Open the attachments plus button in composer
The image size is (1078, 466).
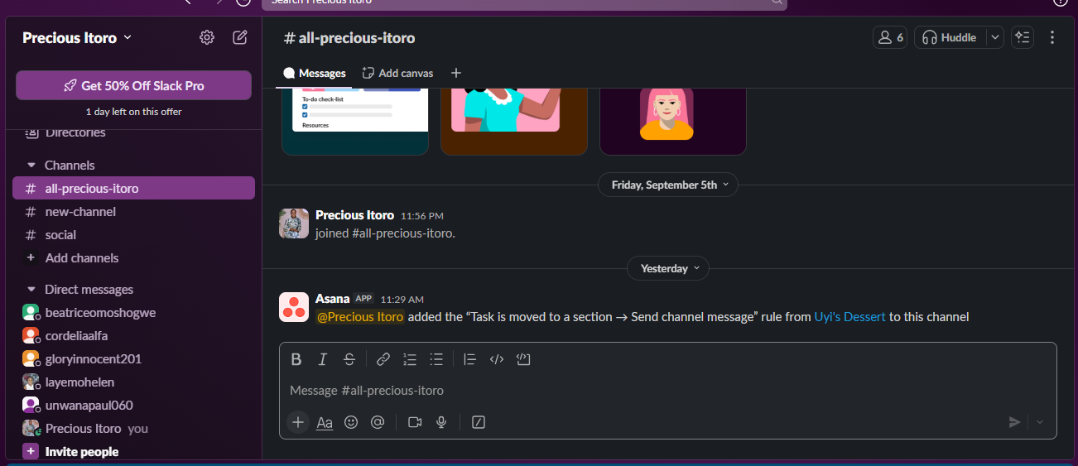point(298,422)
